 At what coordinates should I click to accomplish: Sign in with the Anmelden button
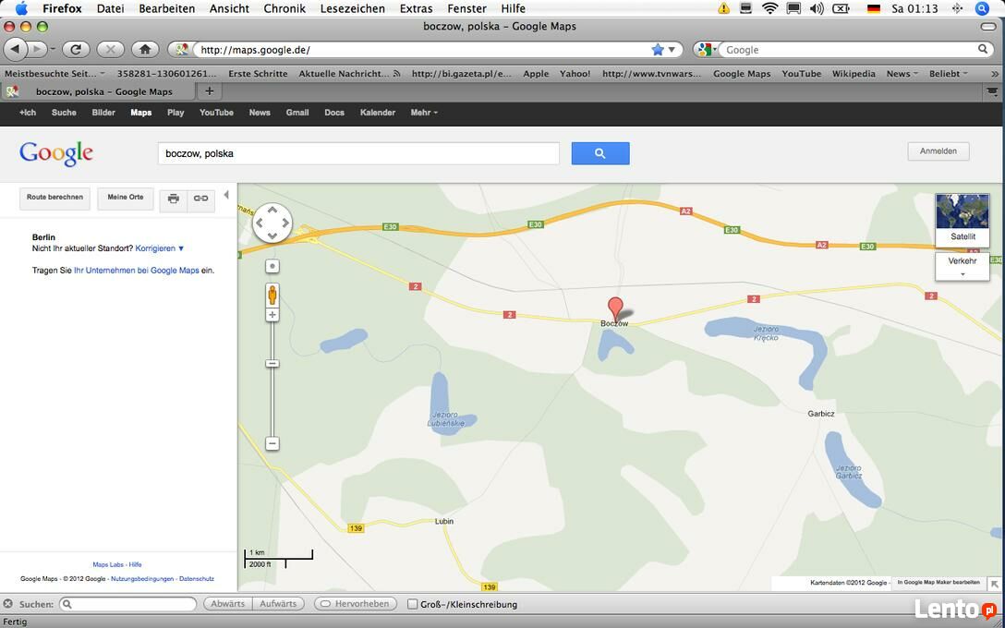tap(938, 151)
